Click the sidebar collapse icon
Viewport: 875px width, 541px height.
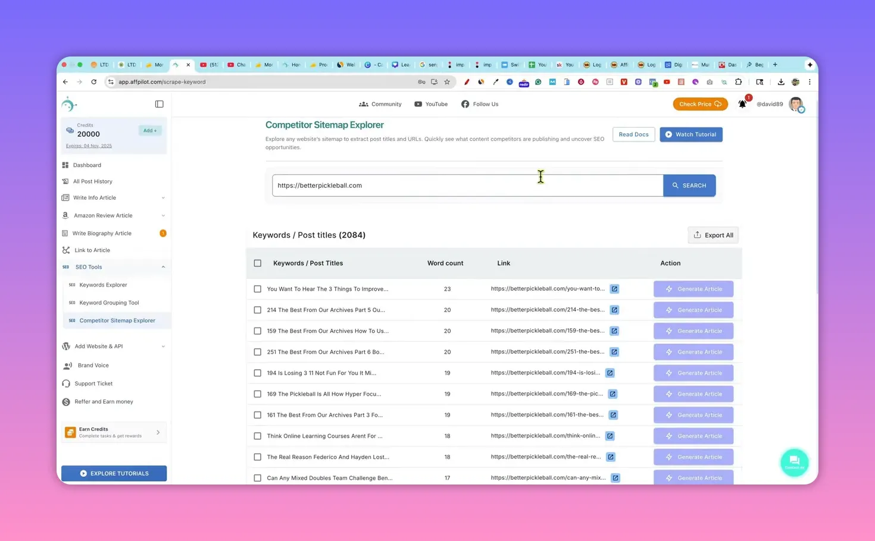[159, 103]
